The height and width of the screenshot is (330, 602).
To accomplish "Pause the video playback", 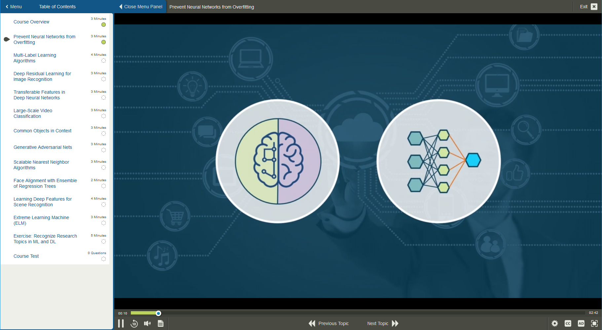I will (121, 323).
